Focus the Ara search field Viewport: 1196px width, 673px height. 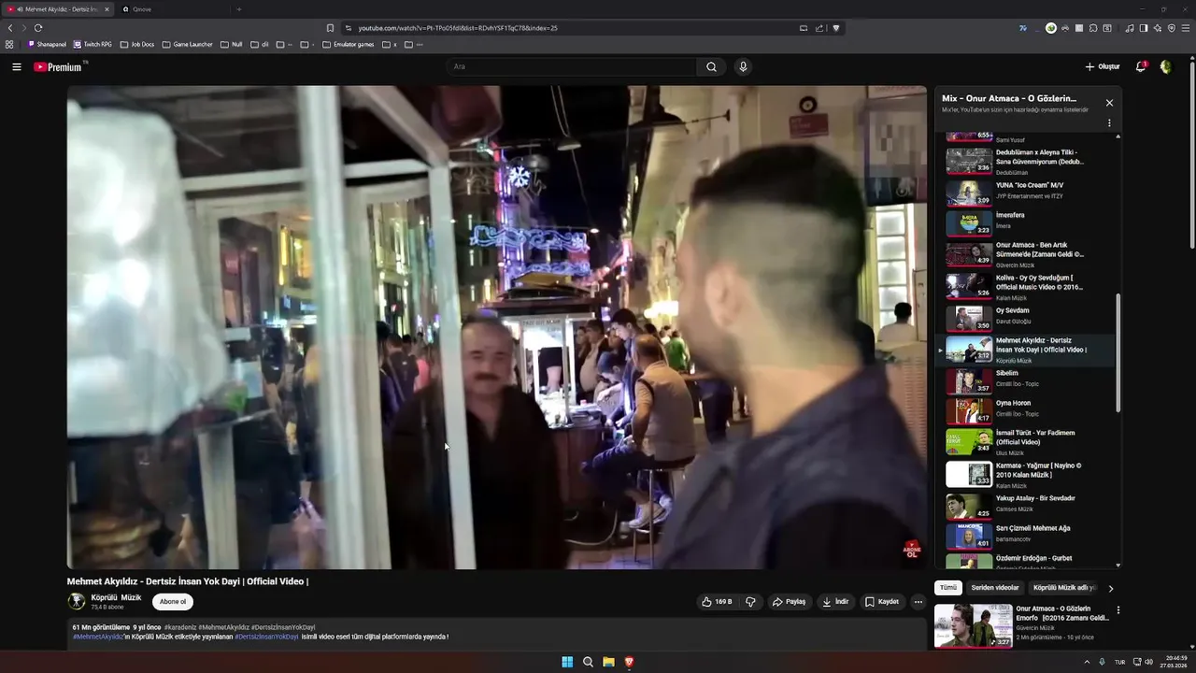[572, 66]
